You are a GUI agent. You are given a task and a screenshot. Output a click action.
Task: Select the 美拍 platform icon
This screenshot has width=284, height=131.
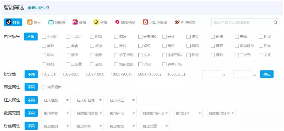pos(75,22)
